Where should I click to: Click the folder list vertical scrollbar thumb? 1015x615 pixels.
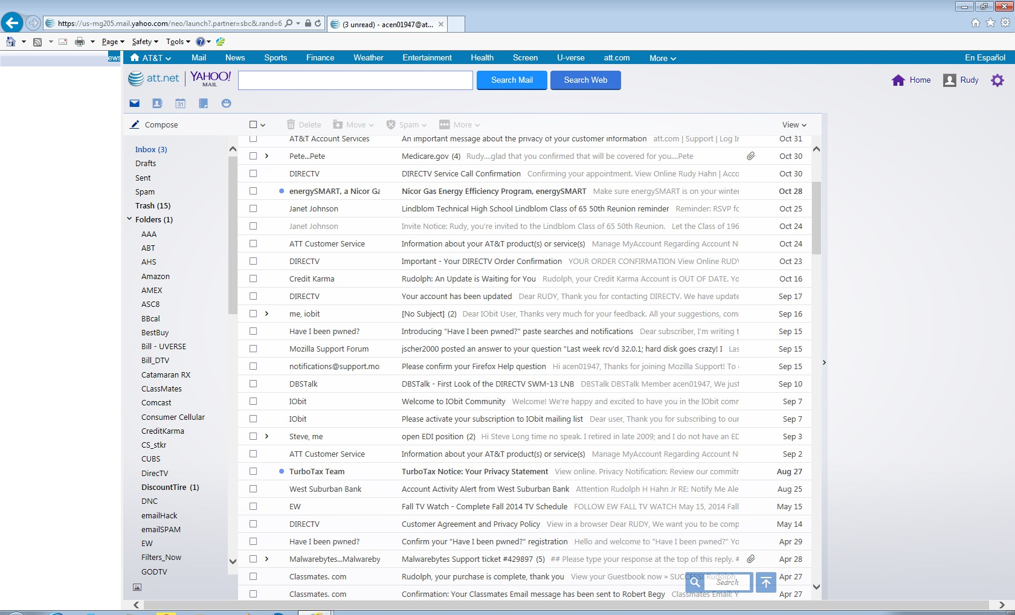(x=233, y=235)
